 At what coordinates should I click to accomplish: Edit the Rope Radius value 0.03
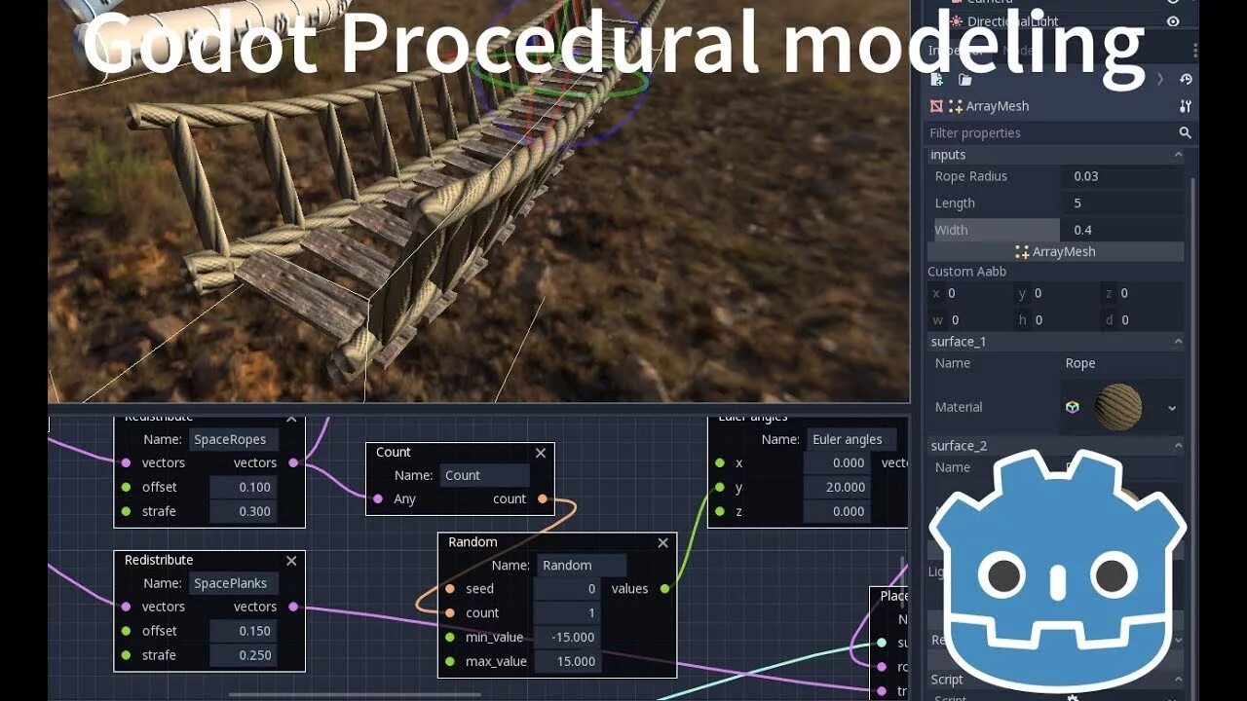point(1122,176)
